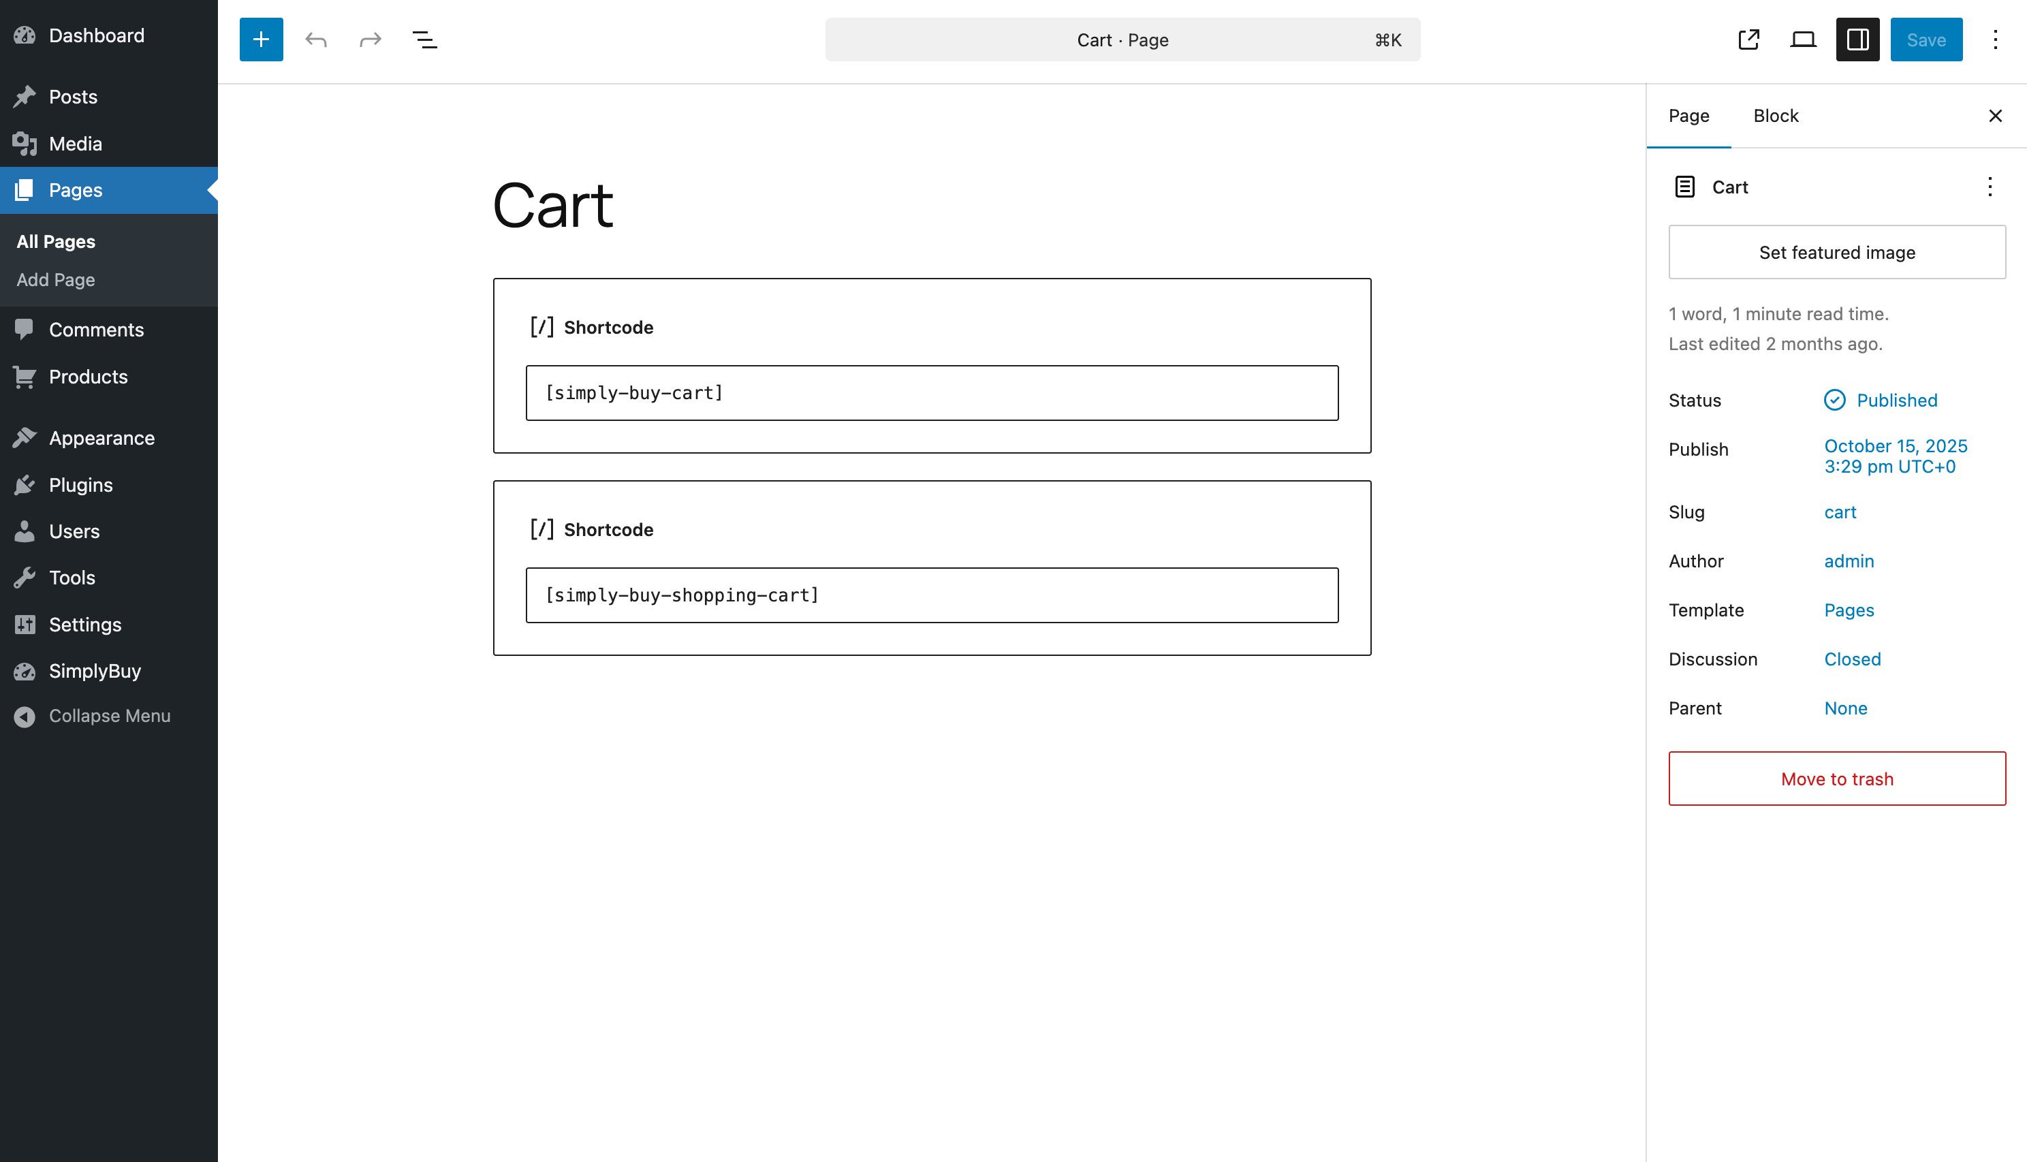Click Move to trash

pyautogui.click(x=1836, y=779)
